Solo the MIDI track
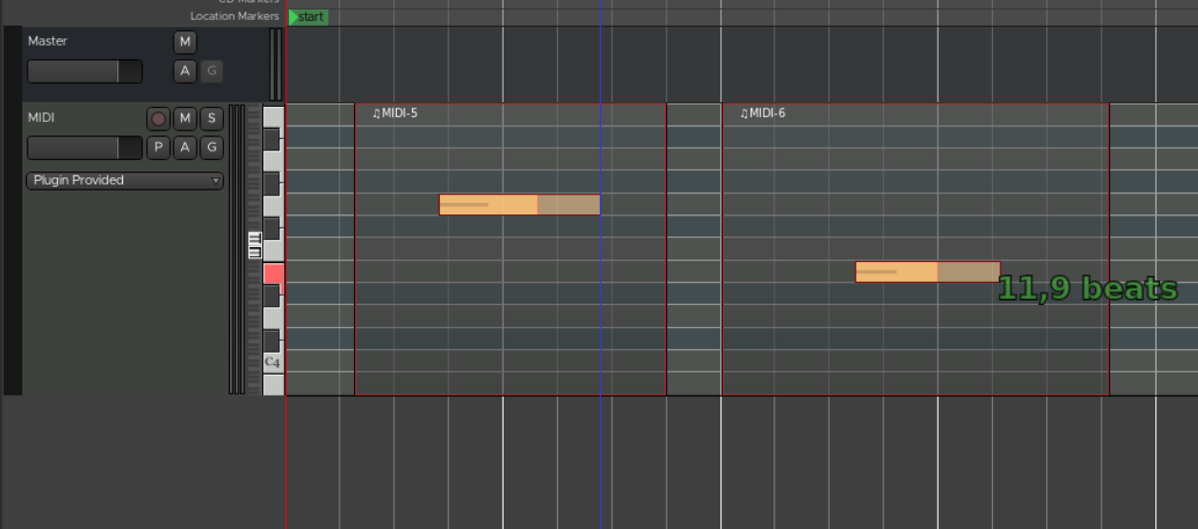The width and height of the screenshot is (1198, 529). 211,119
